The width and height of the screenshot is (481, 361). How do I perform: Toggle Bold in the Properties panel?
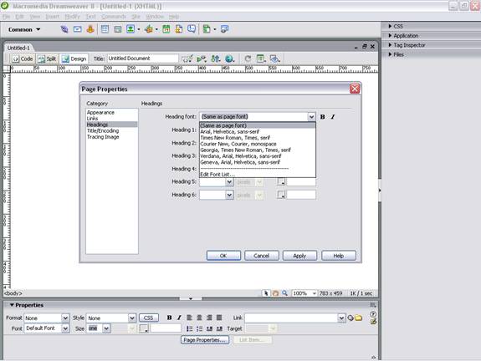tap(169, 318)
